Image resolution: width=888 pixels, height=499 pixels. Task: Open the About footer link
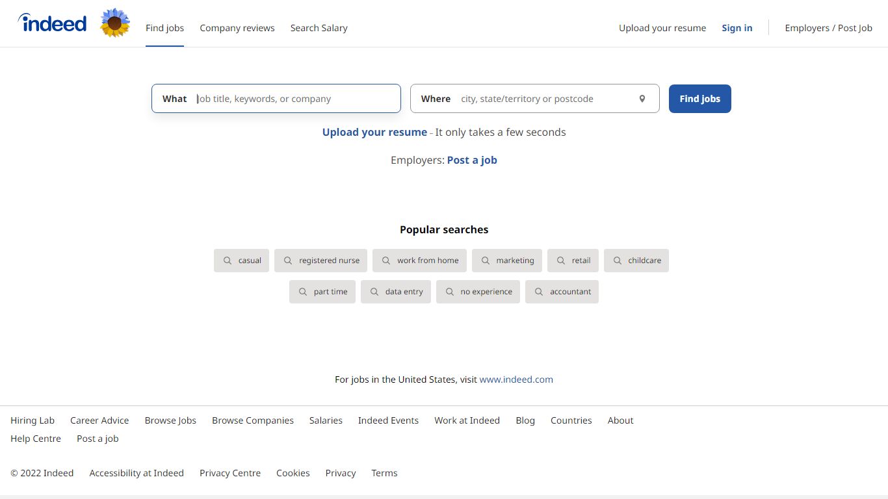tap(620, 420)
